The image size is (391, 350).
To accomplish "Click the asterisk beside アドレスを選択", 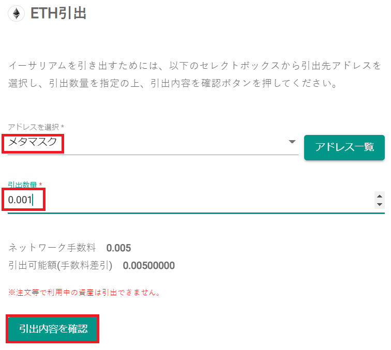I will 63,127.
